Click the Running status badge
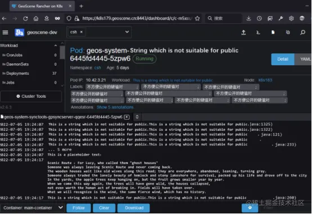Image resolution: width=312 pixels, height=214 pixels. pos(145,59)
